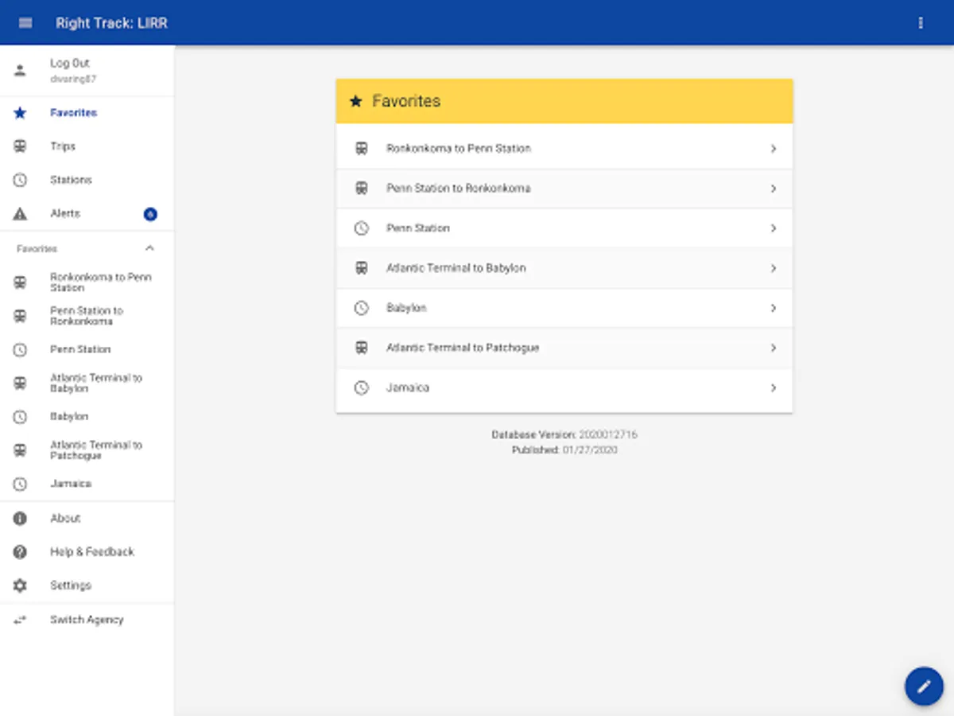Open chevron of card row Penn Station to Ronkonkoma
Image resolution: width=954 pixels, height=716 pixels.
773,189
